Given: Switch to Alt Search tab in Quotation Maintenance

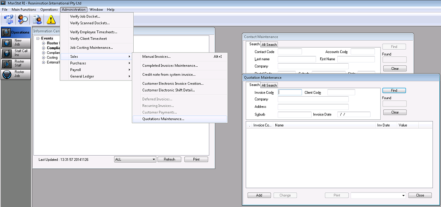Looking at the screenshot, I should (269, 85).
